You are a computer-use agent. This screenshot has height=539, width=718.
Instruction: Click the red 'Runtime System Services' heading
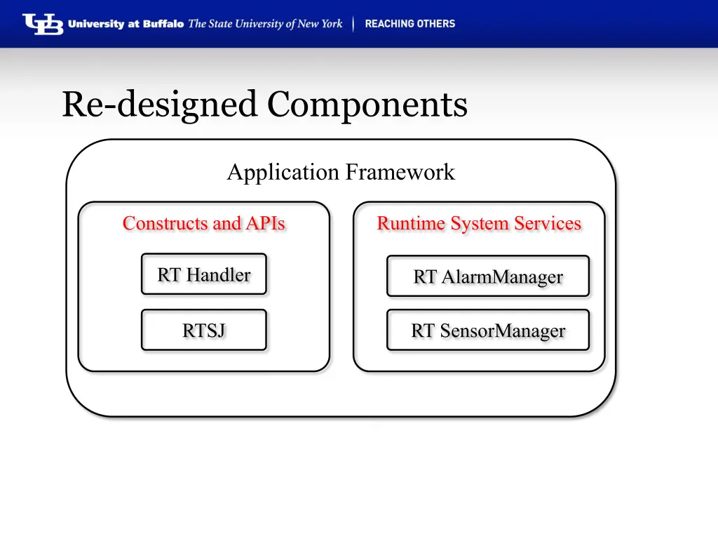point(479,224)
